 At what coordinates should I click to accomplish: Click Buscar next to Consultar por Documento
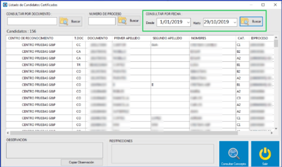71,21
